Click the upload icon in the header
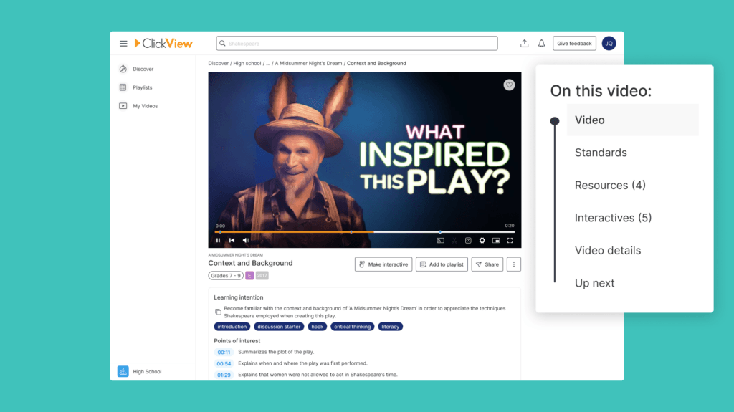 click(x=525, y=44)
